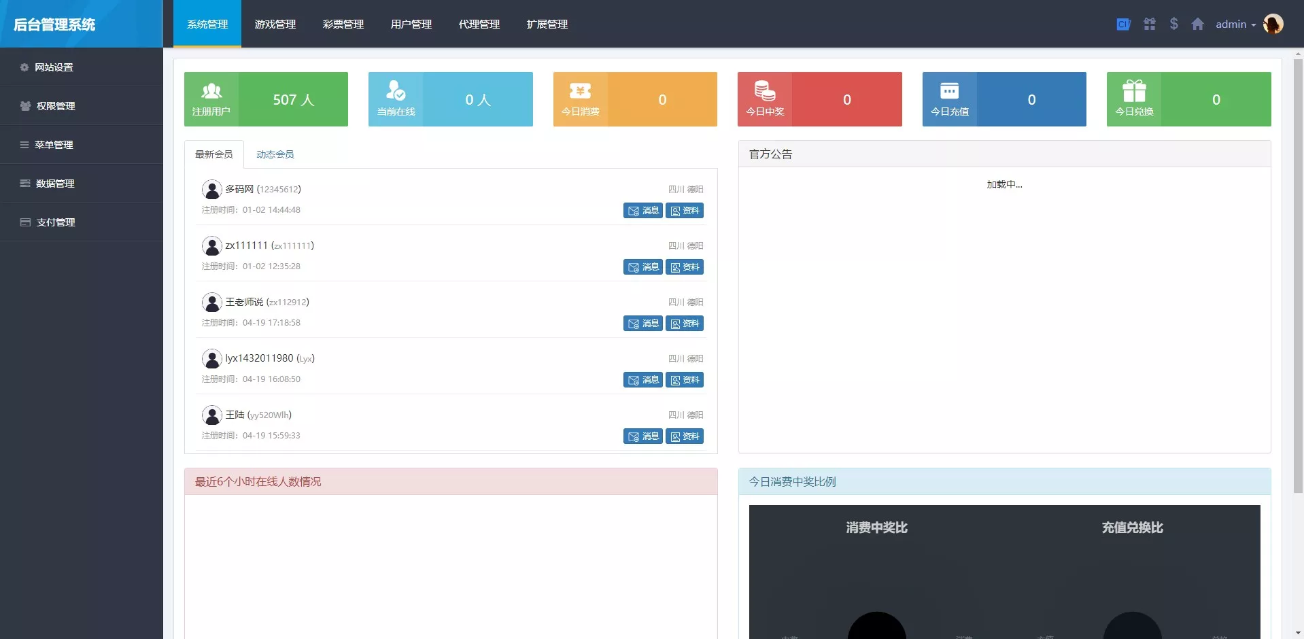Viewport: 1304px width, 639px height.
Task: Switch to the 动态会员 tab
Action: (x=275, y=154)
